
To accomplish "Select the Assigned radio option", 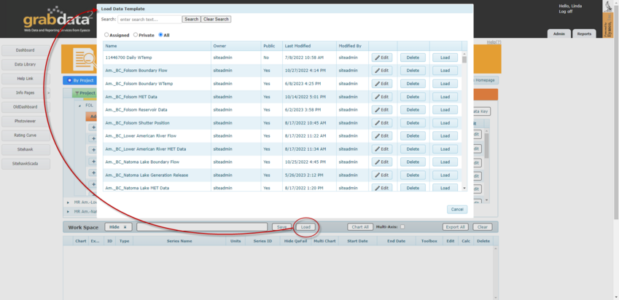I will pyautogui.click(x=106, y=35).
